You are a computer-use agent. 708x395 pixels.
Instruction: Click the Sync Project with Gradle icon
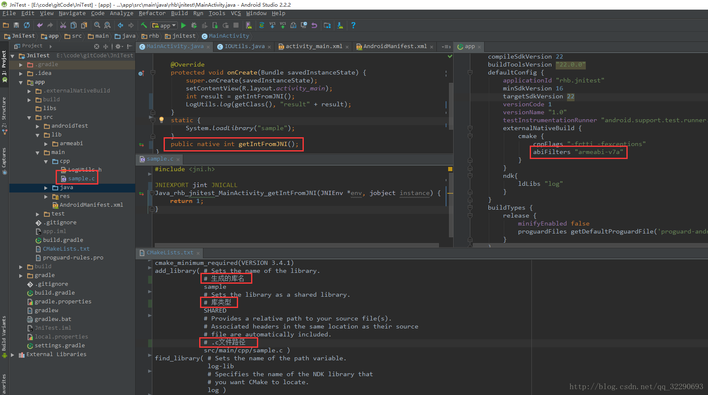point(262,25)
